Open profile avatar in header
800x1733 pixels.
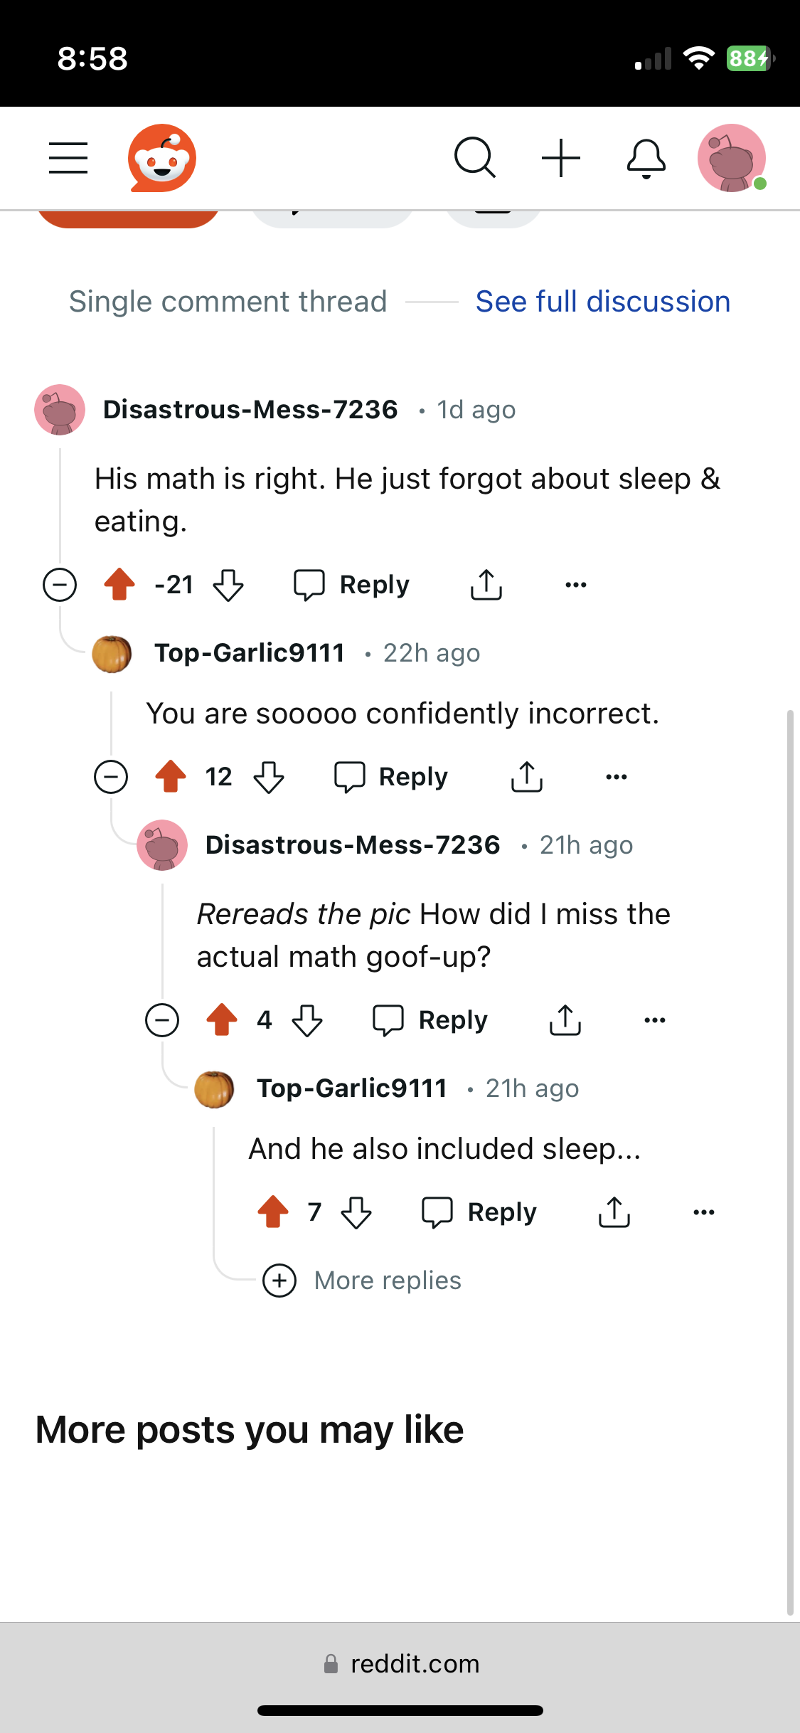click(x=731, y=158)
